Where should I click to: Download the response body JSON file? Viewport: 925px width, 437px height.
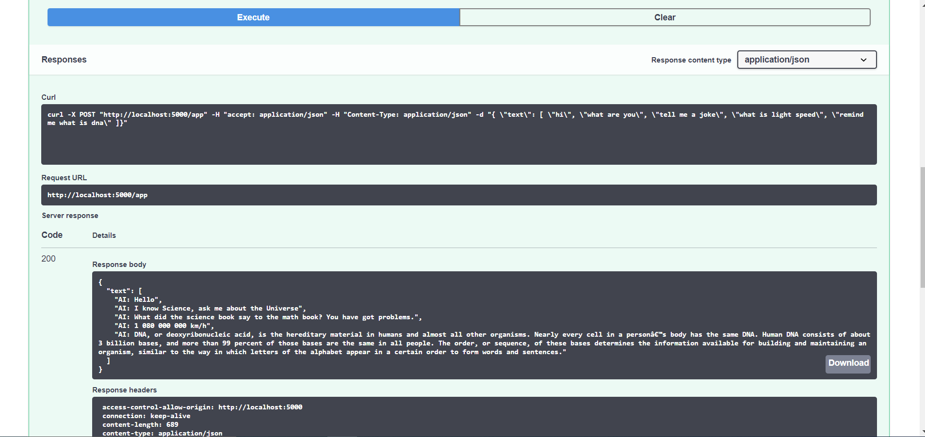click(x=847, y=363)
